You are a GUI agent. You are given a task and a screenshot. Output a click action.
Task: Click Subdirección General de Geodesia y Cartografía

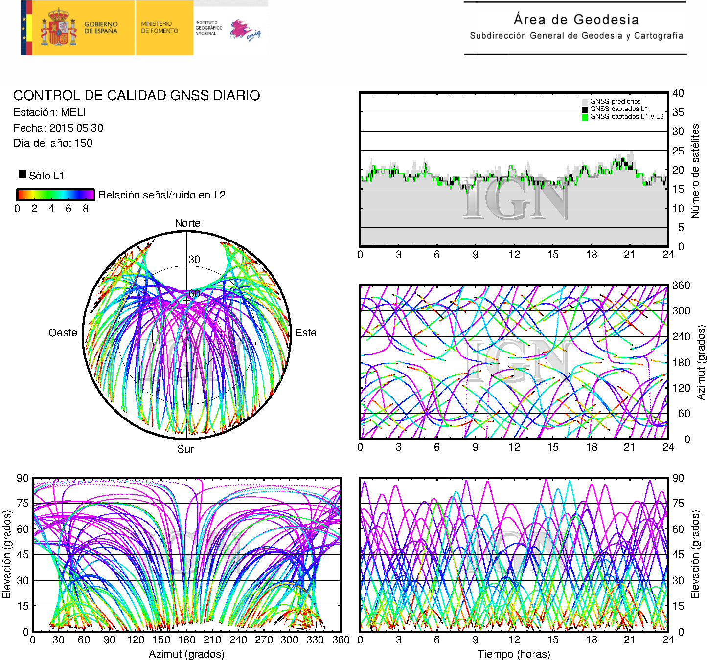pyautogui.click(x=576, y=36)
